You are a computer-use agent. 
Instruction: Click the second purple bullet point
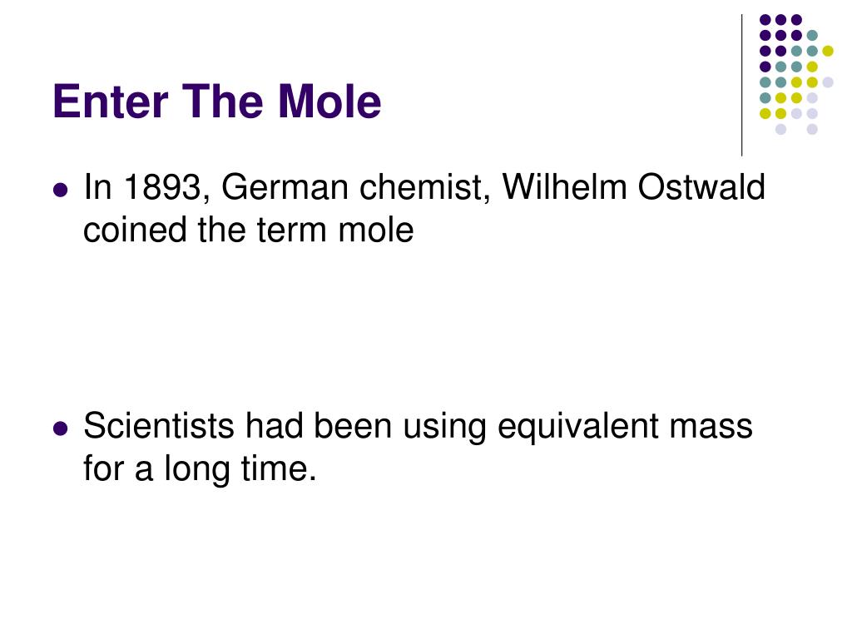(x=61, y=428)
